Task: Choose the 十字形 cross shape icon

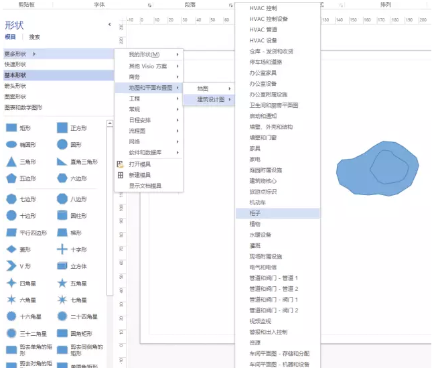Action: (x=62, y=249)
